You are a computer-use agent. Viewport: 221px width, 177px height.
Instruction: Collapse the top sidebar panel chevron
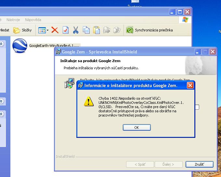point(1,44)
